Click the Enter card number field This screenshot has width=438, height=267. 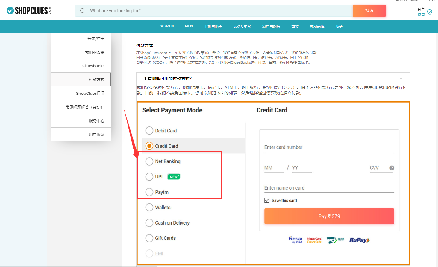(329, 147)
